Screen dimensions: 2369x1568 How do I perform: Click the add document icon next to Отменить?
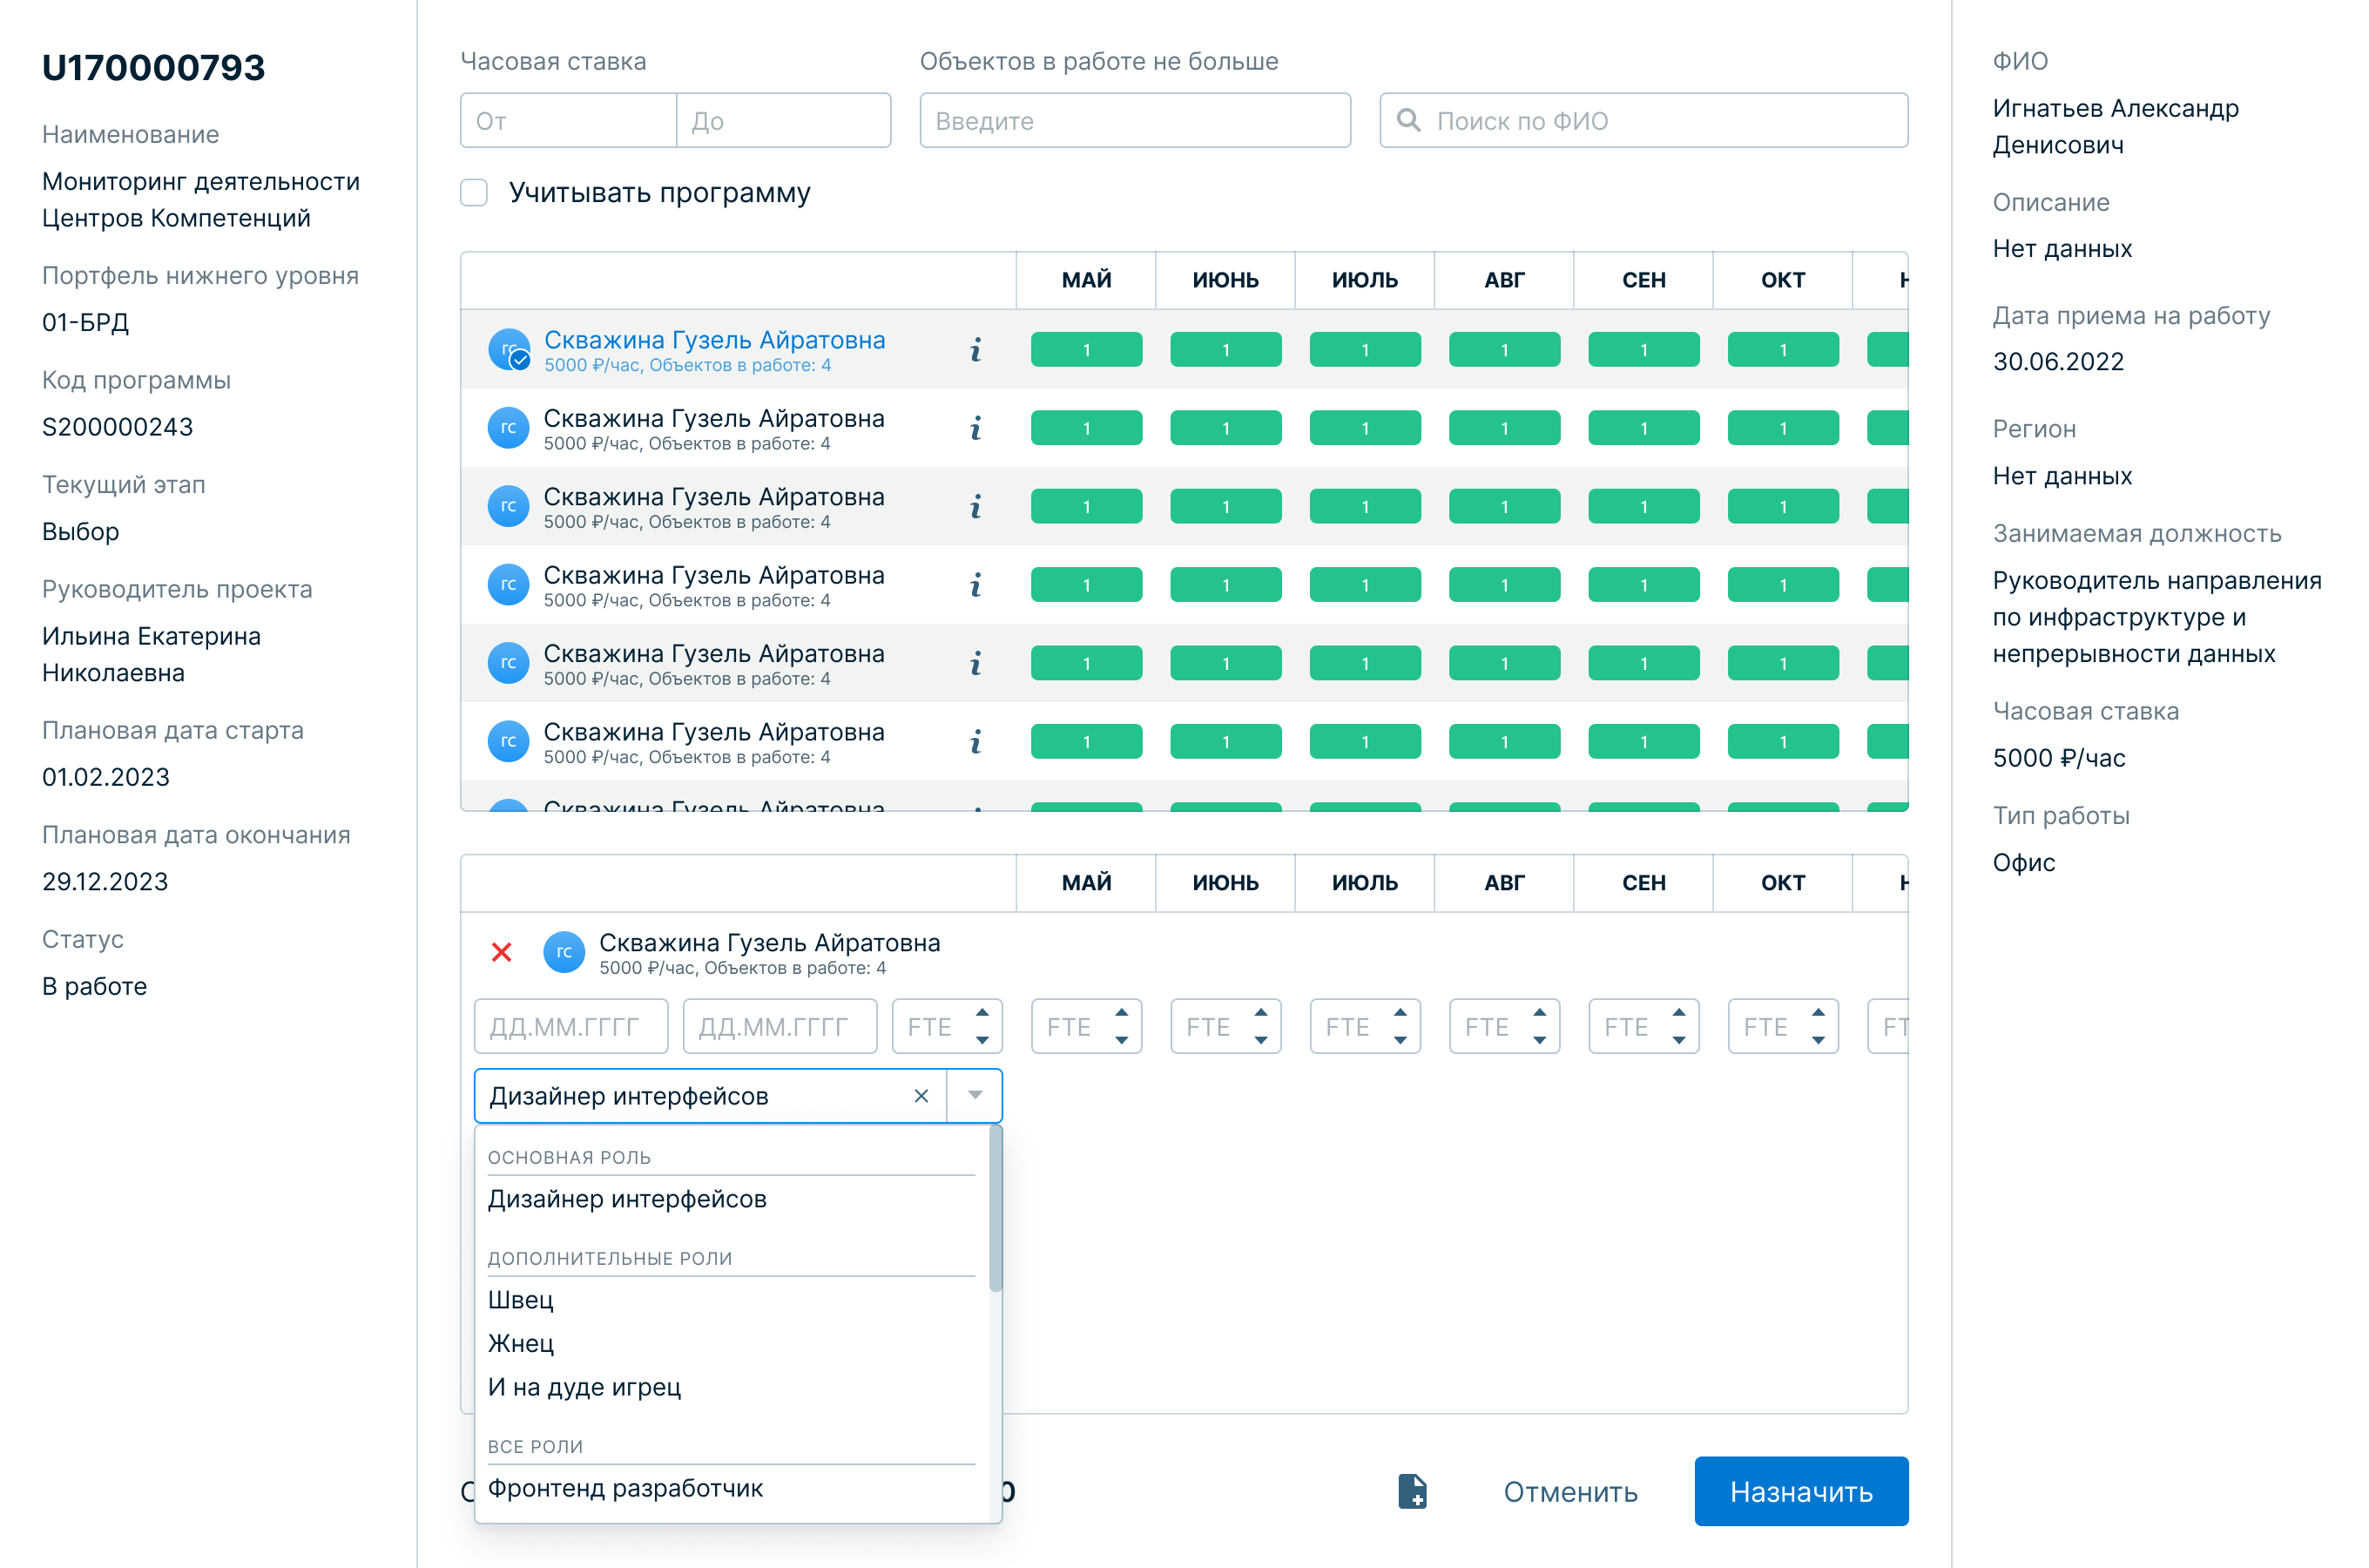point(1412,1491)
